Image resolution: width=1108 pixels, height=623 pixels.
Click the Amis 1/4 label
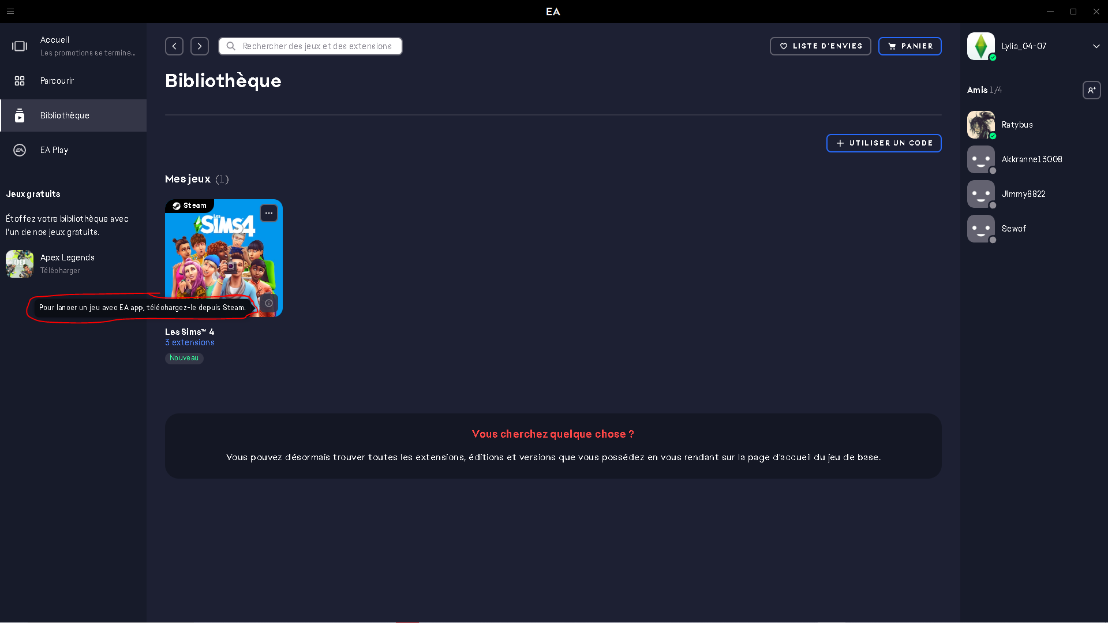tap(985, 90)
